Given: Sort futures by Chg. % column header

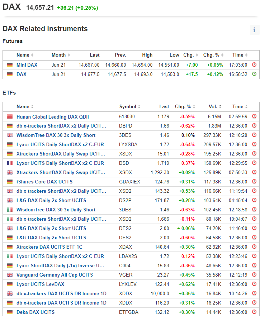Looking at the screenshot, I should pos(213,55).
